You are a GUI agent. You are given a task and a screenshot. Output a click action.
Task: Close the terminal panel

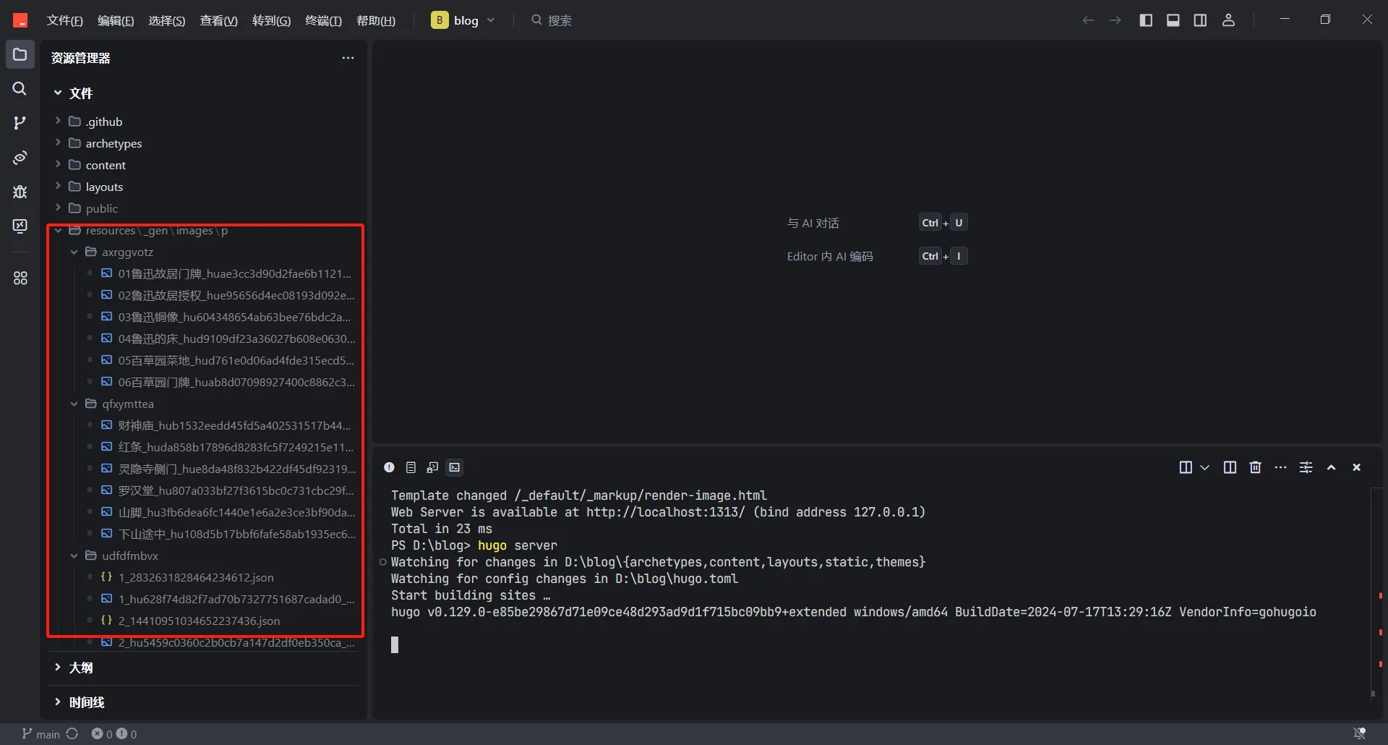pos(1356,467)
